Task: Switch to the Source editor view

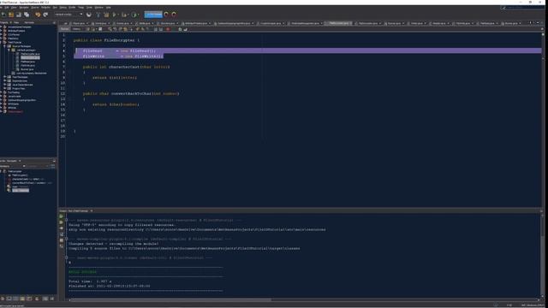Action: [65, 29]
